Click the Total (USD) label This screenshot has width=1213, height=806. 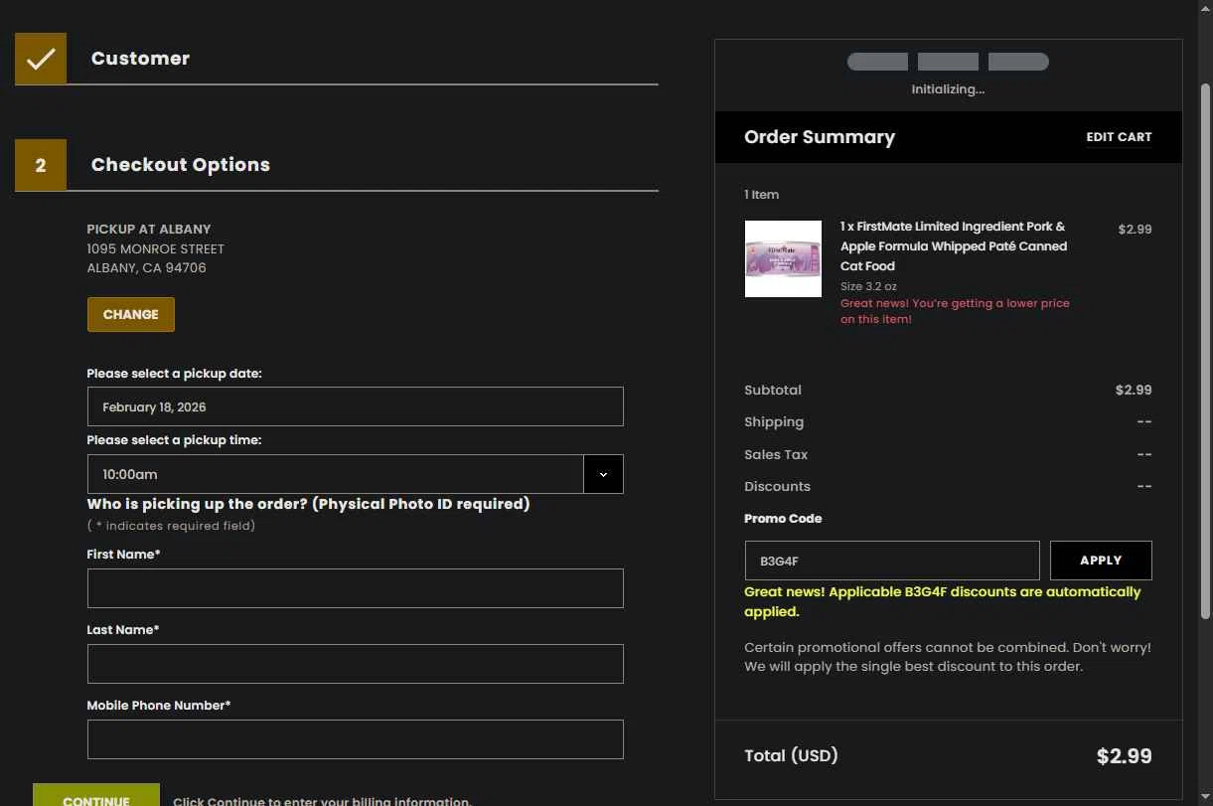coord(791,755)
